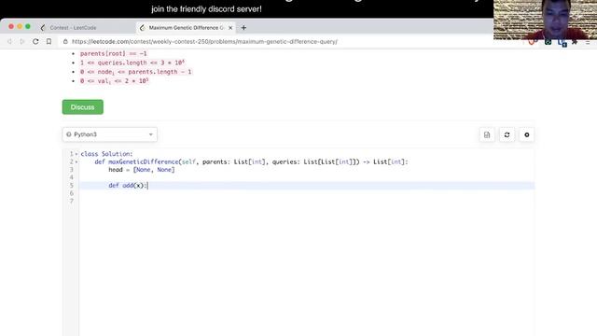Open the editor notes icon
Screen dimensions: 597x336
(487, 134)
